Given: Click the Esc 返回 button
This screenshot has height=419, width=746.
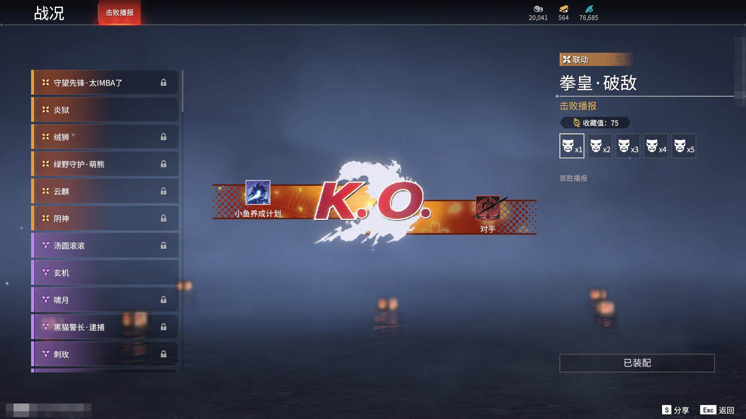Looking at the screenshot, I should point(717,410).
